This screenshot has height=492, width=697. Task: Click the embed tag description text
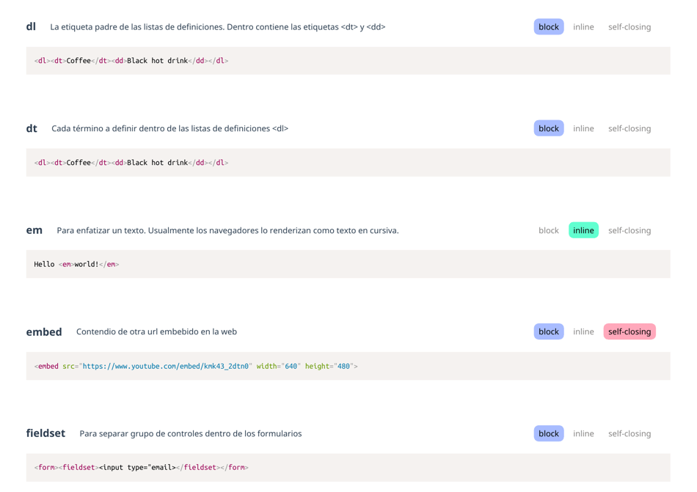click(156, 331)
